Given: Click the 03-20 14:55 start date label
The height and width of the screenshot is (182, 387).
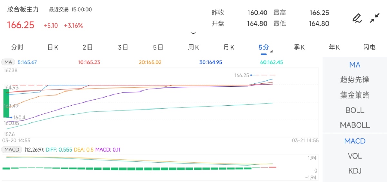Looking at the screenshot, I should [16, 140].
